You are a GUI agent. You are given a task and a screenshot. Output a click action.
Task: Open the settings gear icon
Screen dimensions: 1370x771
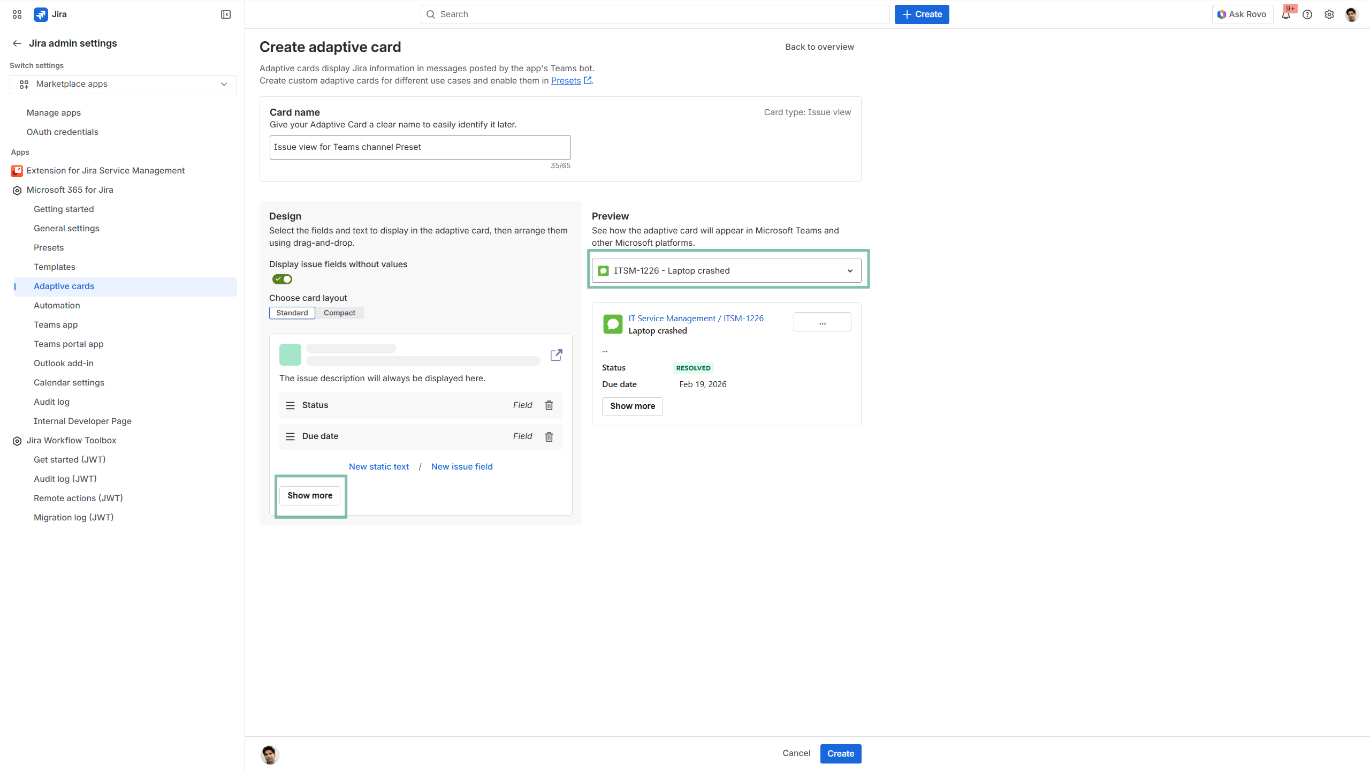coord(1329,14)
